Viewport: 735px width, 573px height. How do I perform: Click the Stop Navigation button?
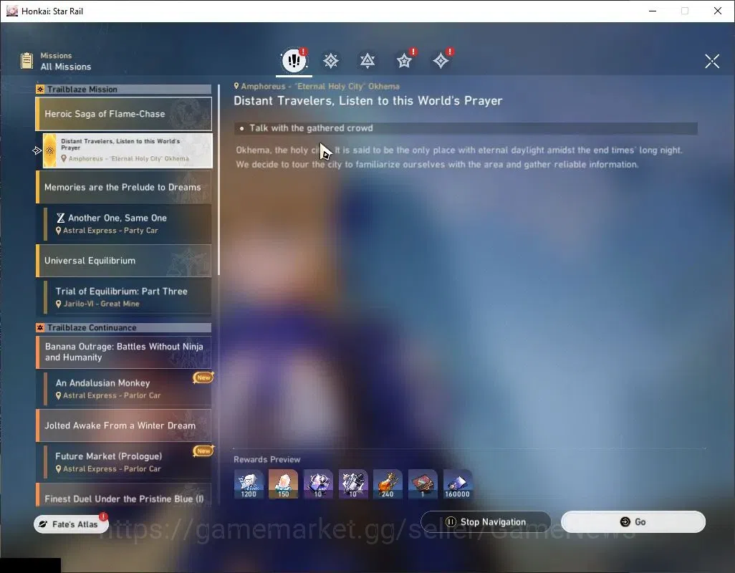(486, 522)
